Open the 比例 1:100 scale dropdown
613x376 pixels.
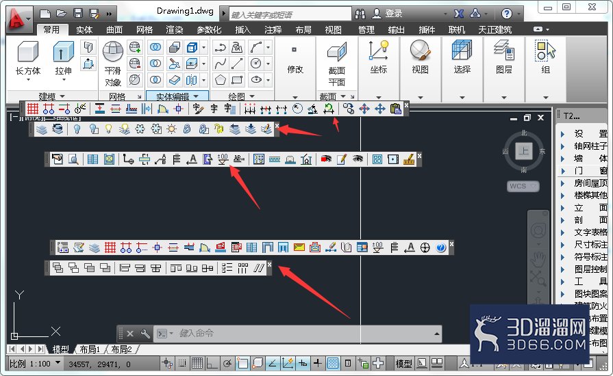coord(58,363)
